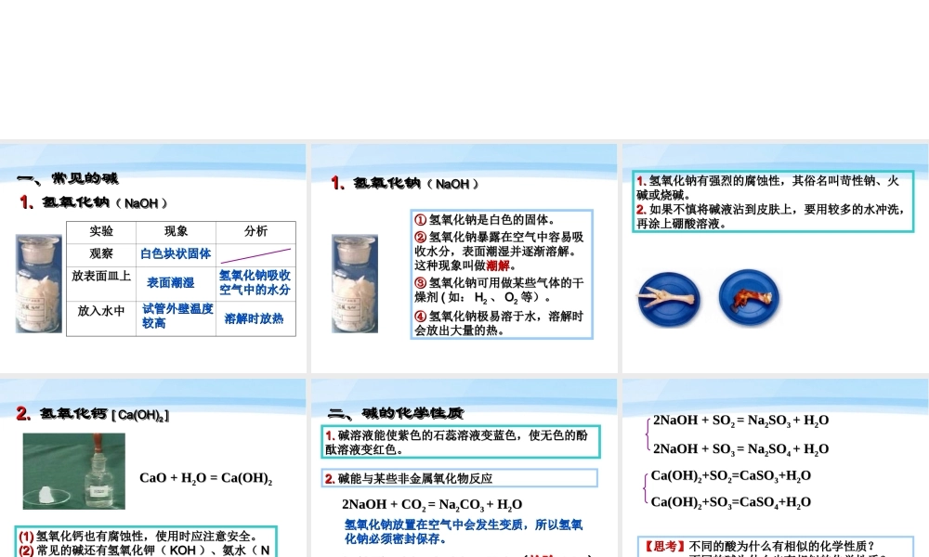The width and height of the screenshot is (929, 557).
Task: Click the note (1)氢氧化钙也有腐蚀性
Action: 138,537
